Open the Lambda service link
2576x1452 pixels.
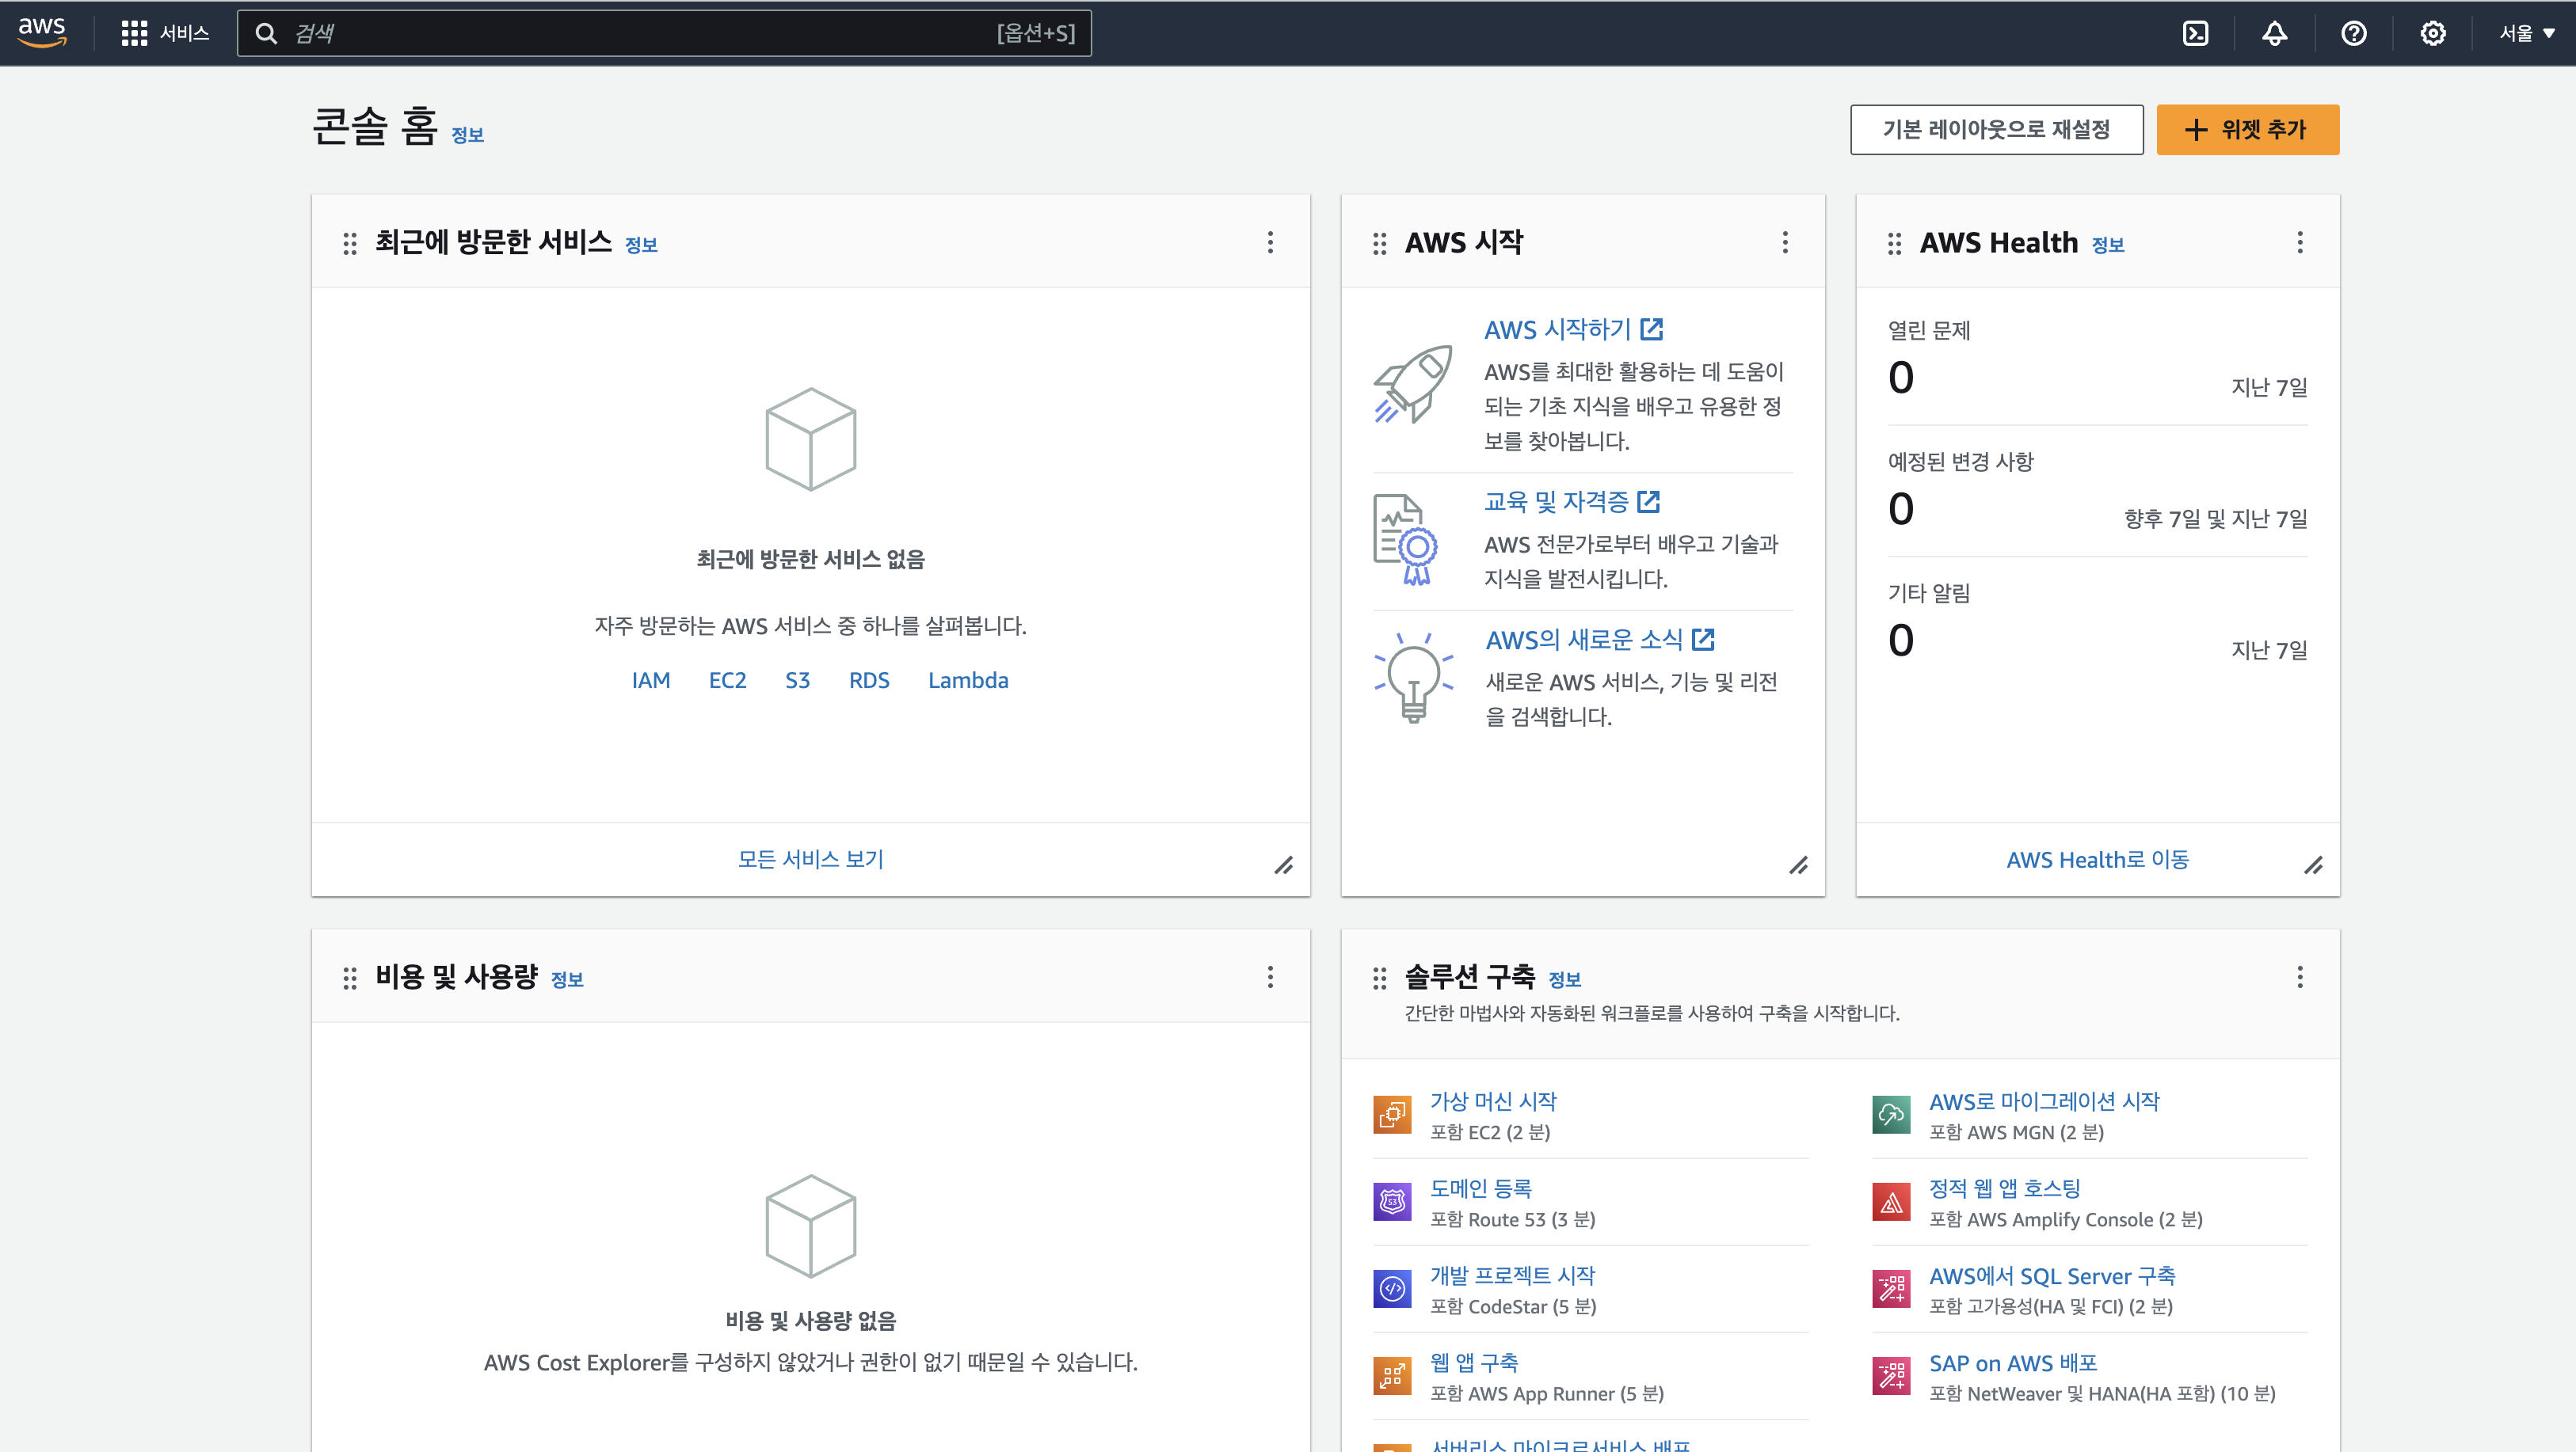(x=967, y=679)
